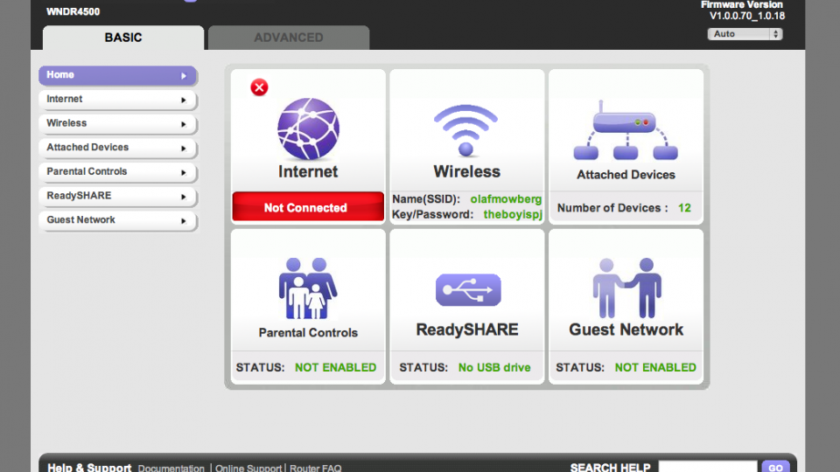Open the Wireless sidebar menu item
This screenshot has width=840, height=472.
117,123
